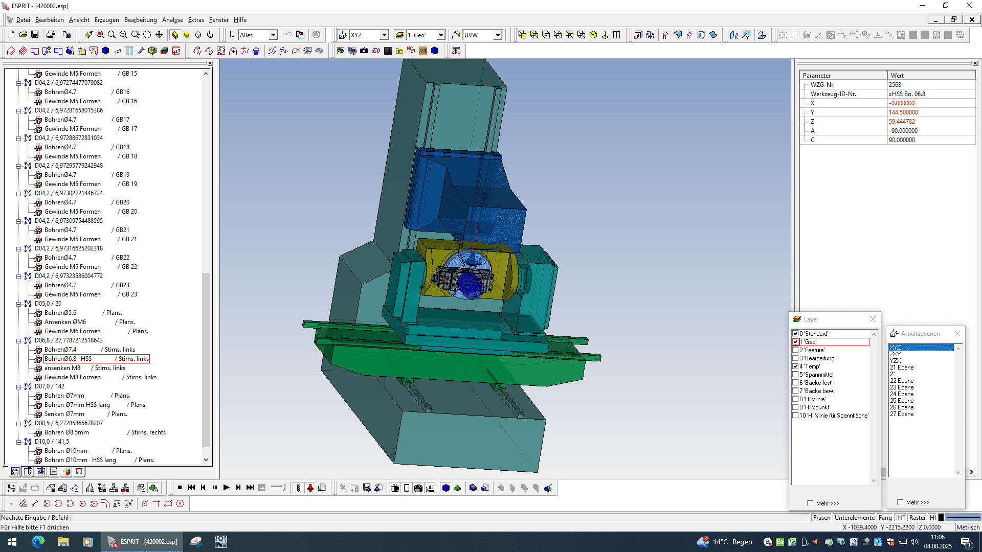
Task: Click the simulation Pause button
Action: coord(215,488)
